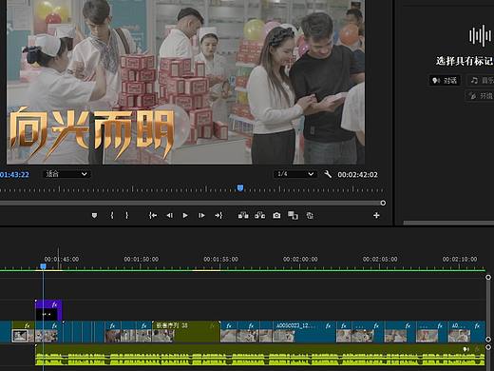This screenshot has height=371, width=494.
Task: Select the 对话 audio type button
Action: click(445, 81)
